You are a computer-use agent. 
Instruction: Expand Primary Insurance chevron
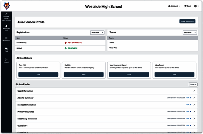pyautogui.click(x=194, y=111)
